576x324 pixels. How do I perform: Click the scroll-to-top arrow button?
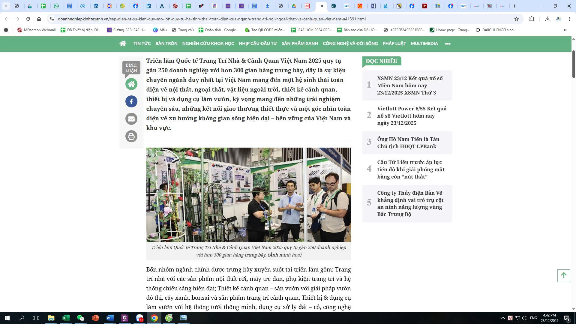[563, 275]
